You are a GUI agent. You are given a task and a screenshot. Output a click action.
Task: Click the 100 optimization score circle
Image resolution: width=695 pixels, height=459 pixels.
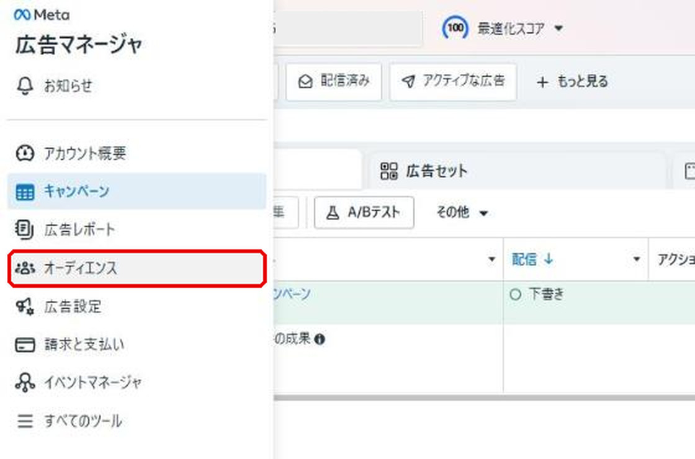point(455,28)
